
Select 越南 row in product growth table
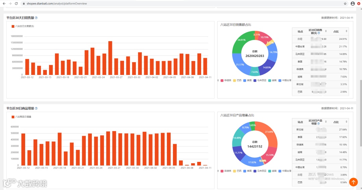click(320, 152)
